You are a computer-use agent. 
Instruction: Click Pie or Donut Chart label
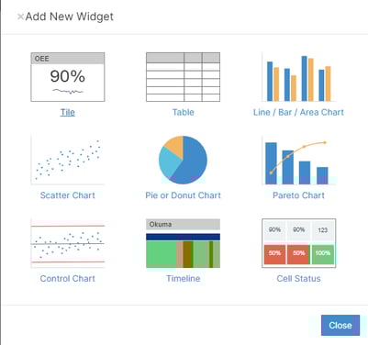pyautogui.click(x=183, y=195)
